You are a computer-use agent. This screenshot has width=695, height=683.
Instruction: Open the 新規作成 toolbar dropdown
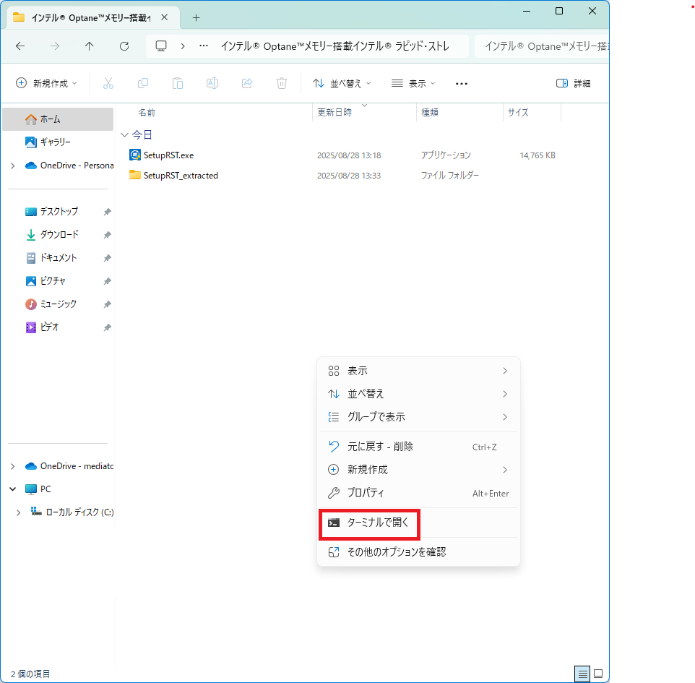[x=46, y=83]
